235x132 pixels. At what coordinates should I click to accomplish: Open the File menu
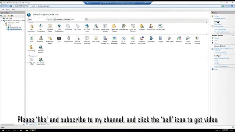[x=3, y=10]
